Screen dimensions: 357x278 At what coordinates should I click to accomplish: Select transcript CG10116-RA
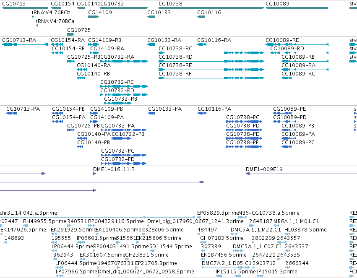click(214, 40)
